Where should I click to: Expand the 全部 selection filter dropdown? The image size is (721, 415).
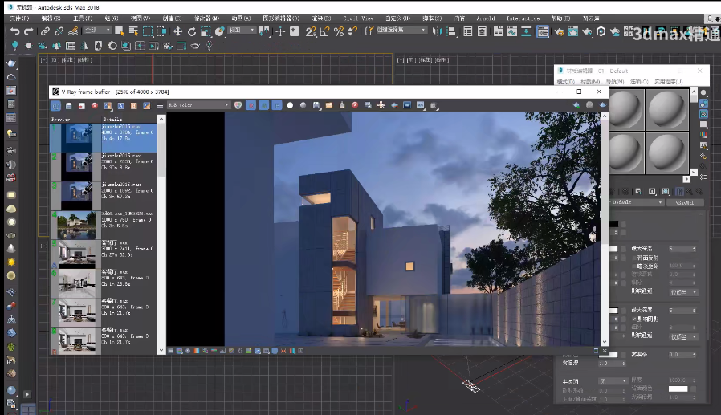[x=97, y=30]
